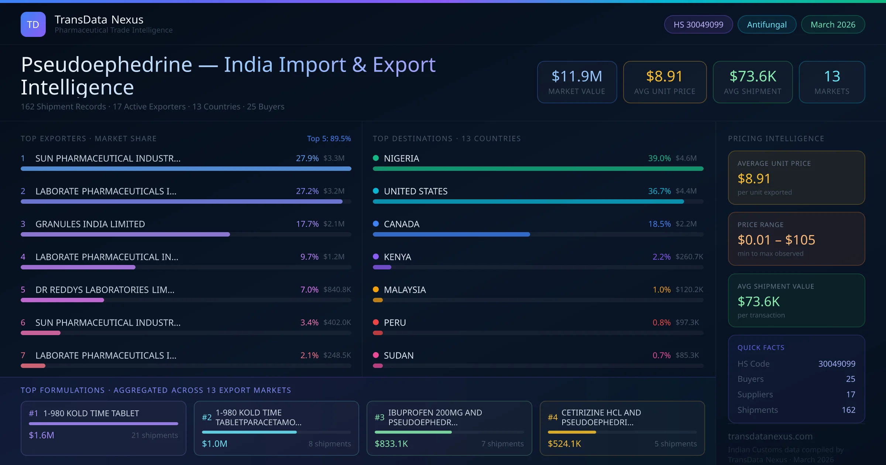The width and height of the screenshot is (886, 465).
Task: Open the transdatanexus.com link
Action: (770, 436)
